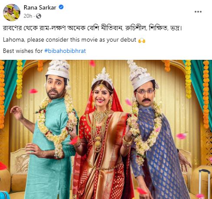Click the raised-hands emoji after 'debut'
The width and height of the screenshot is (212, 199).
pos(142,40)
